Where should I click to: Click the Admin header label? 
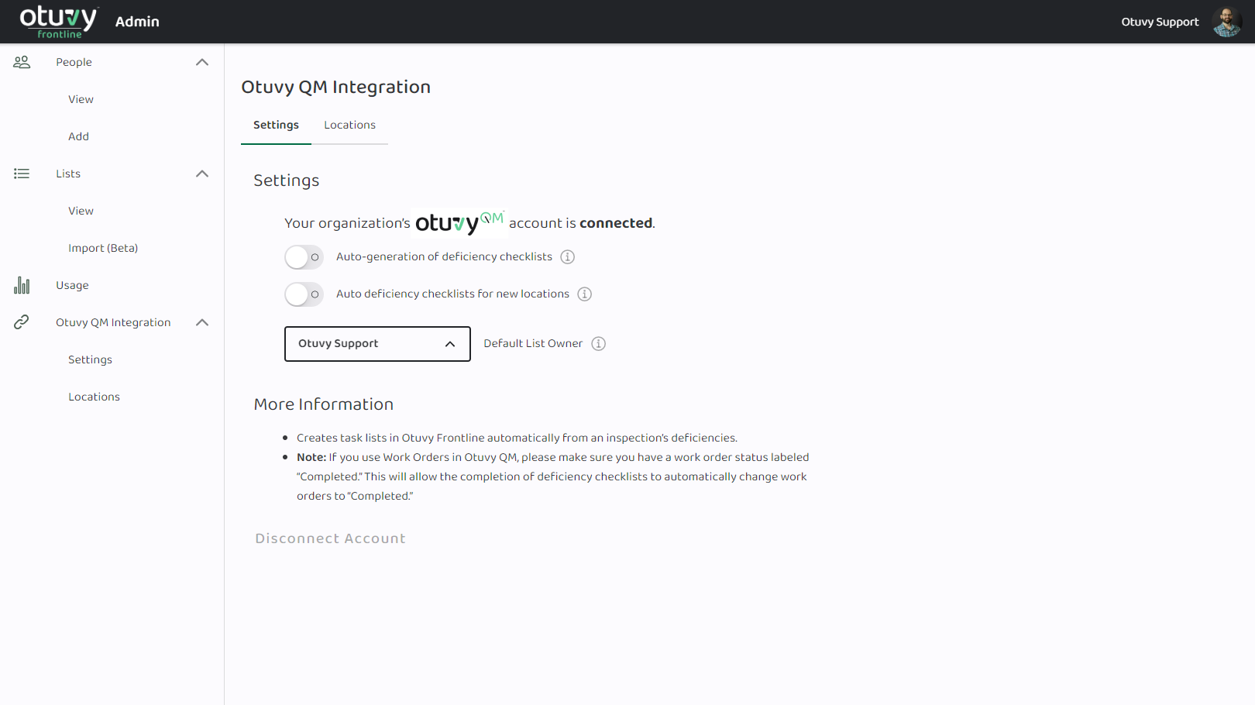coord(137,22)
